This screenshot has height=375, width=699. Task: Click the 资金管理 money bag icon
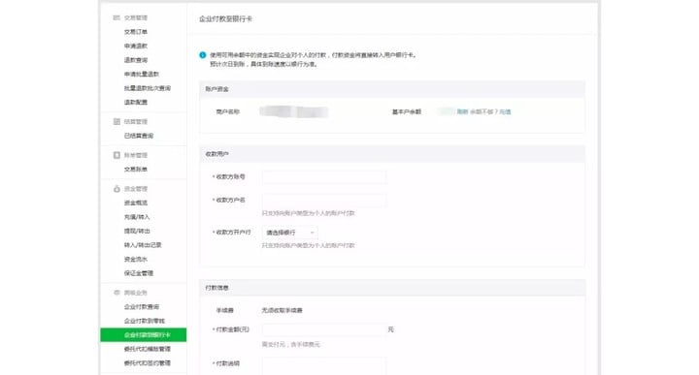(116, 189)
